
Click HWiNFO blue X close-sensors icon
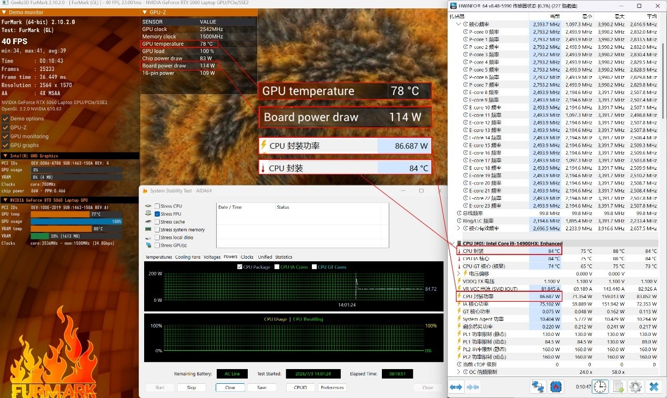click(x=654, y=387)
